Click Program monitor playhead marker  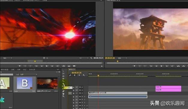click(118, 61)
